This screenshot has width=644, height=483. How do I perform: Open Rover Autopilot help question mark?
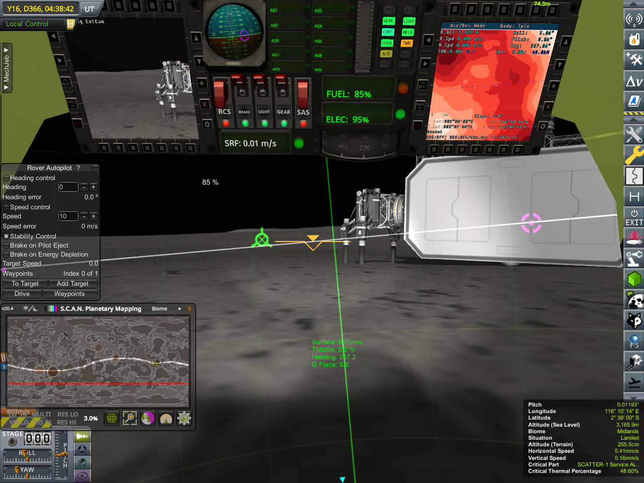[78, 168]
